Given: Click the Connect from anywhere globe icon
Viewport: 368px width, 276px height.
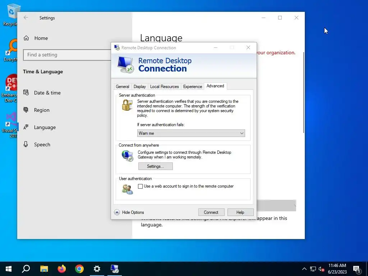Looking at the screenshot, I should point(128,156).
